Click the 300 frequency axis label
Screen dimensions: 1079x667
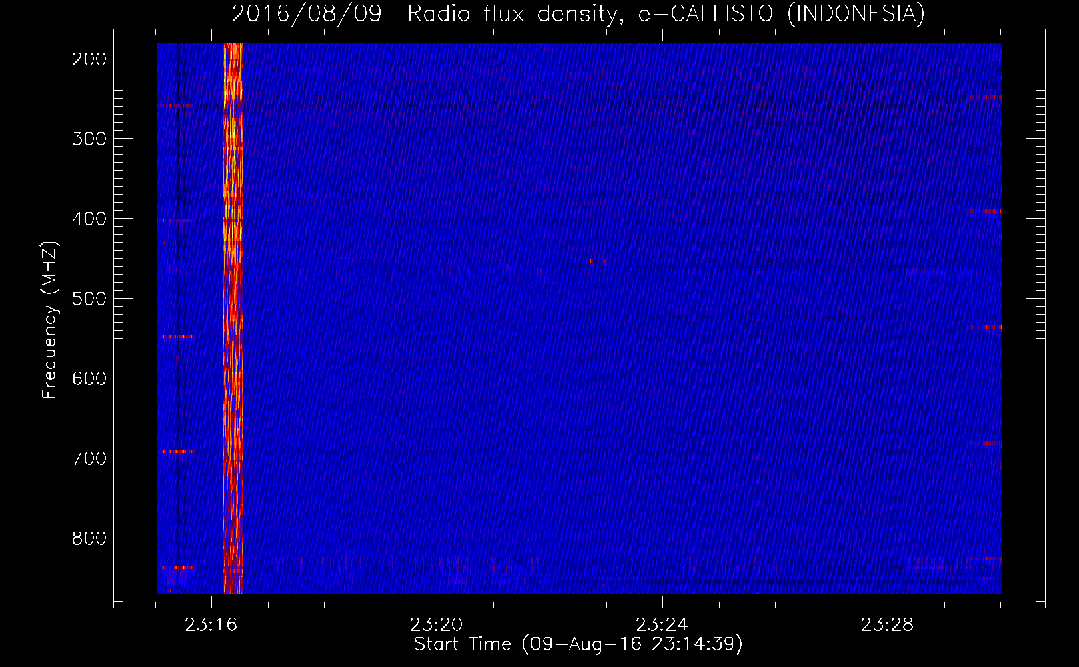(x=89, y=139)
